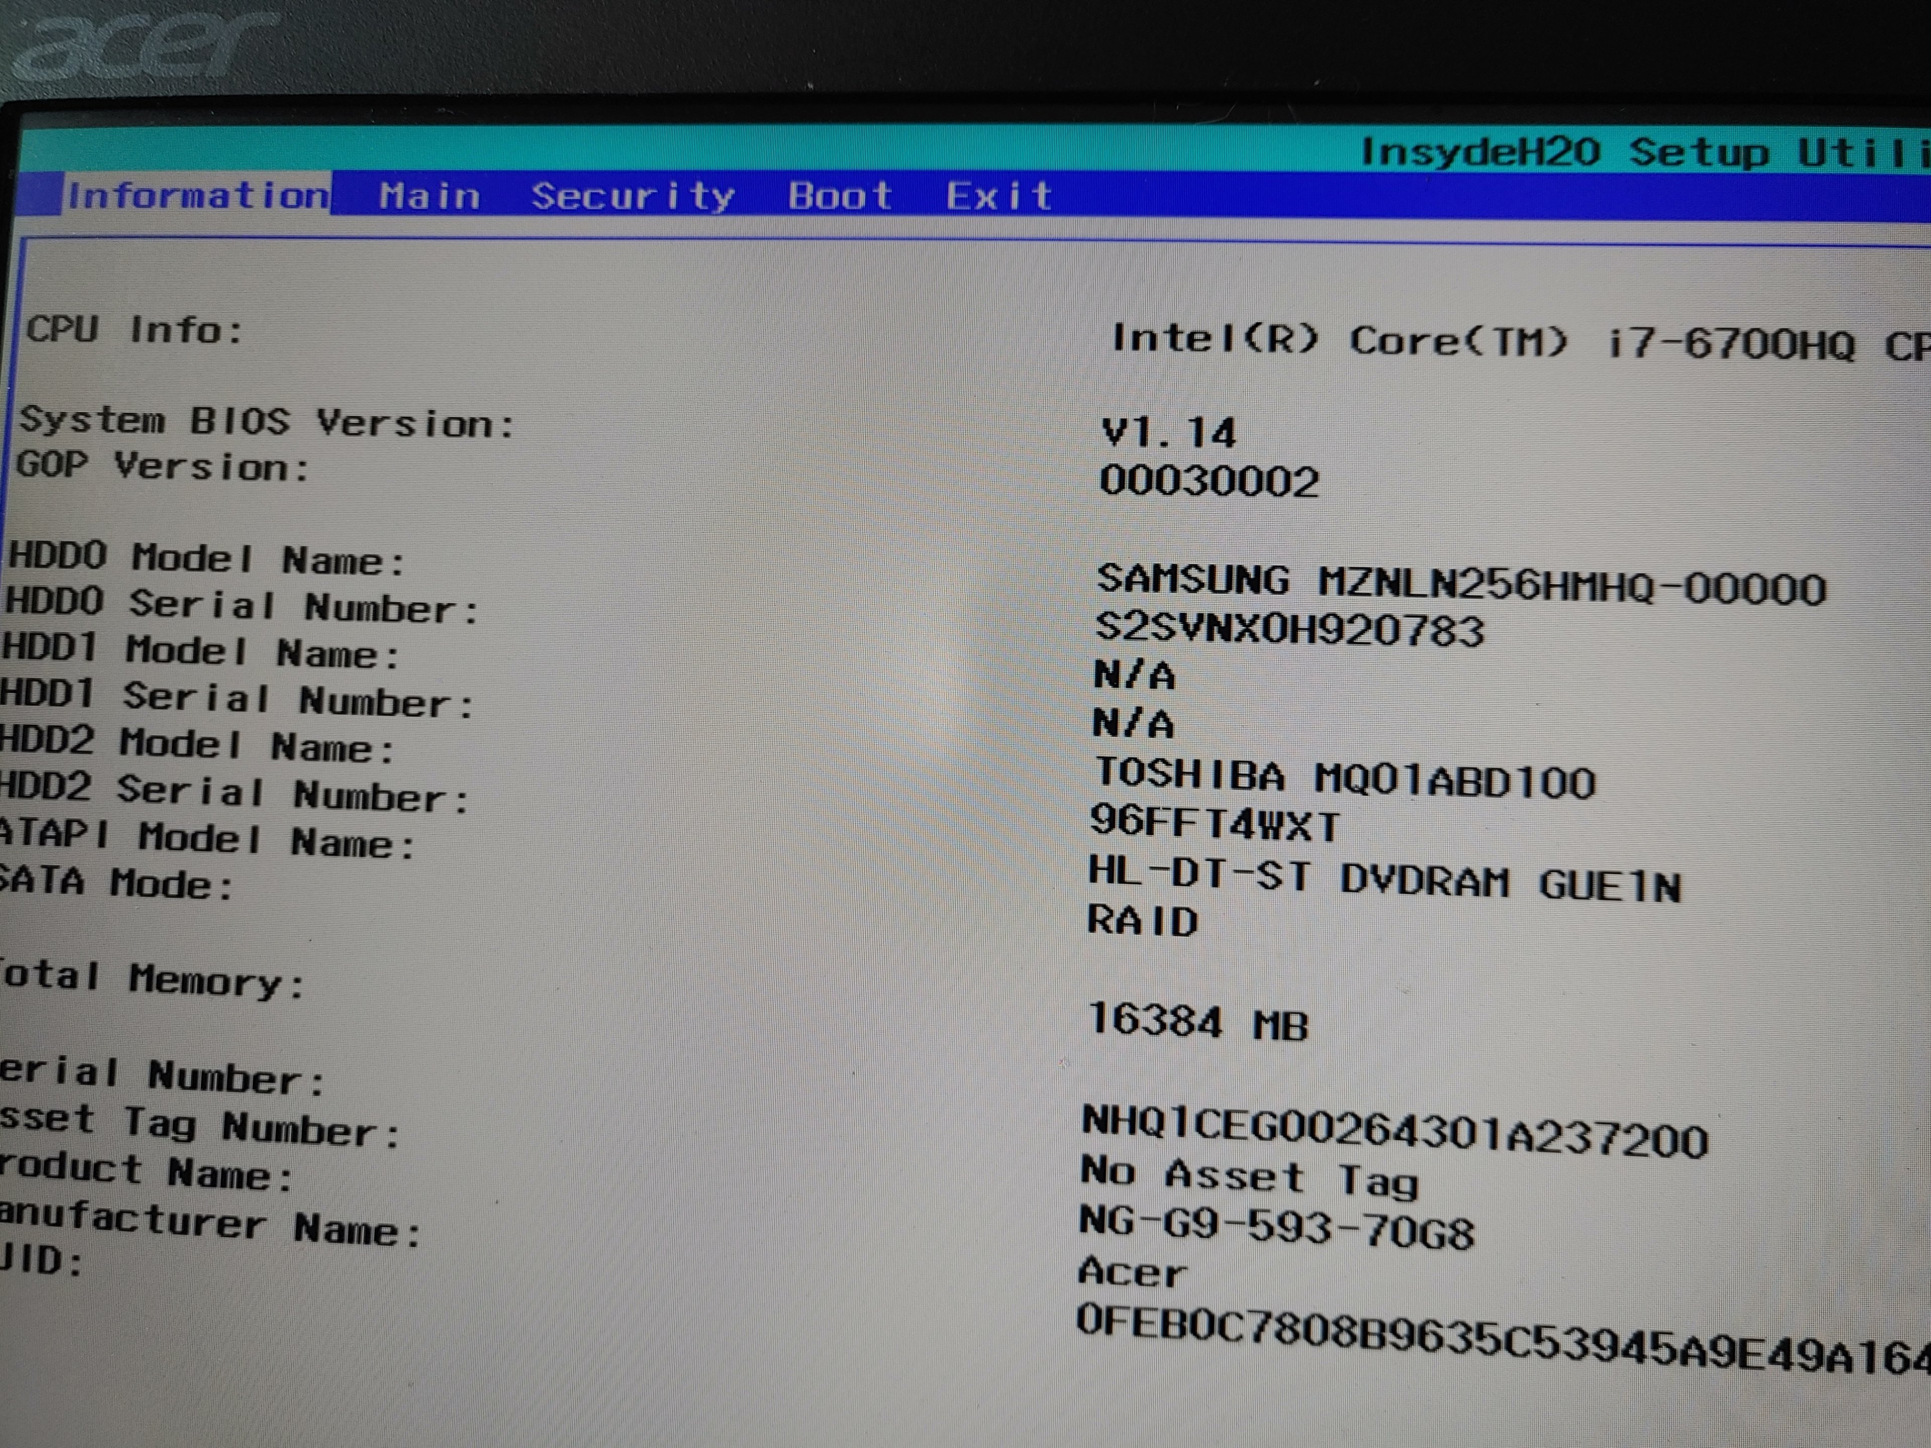
Task: Select the SATA Mode RAID value
Action: (x=1142, y=922)
